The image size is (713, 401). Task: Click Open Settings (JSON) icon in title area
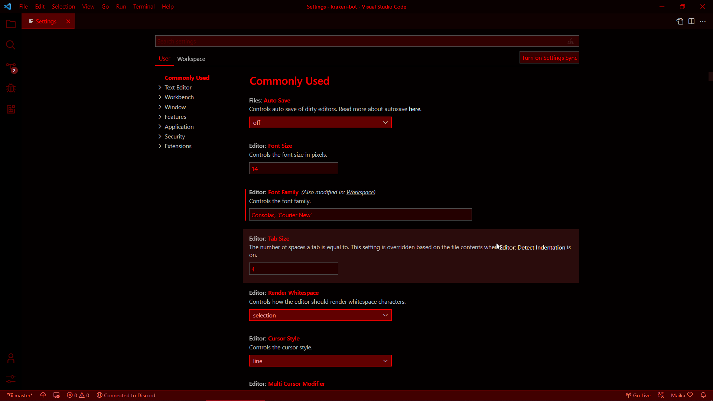(x=680, y=22)
